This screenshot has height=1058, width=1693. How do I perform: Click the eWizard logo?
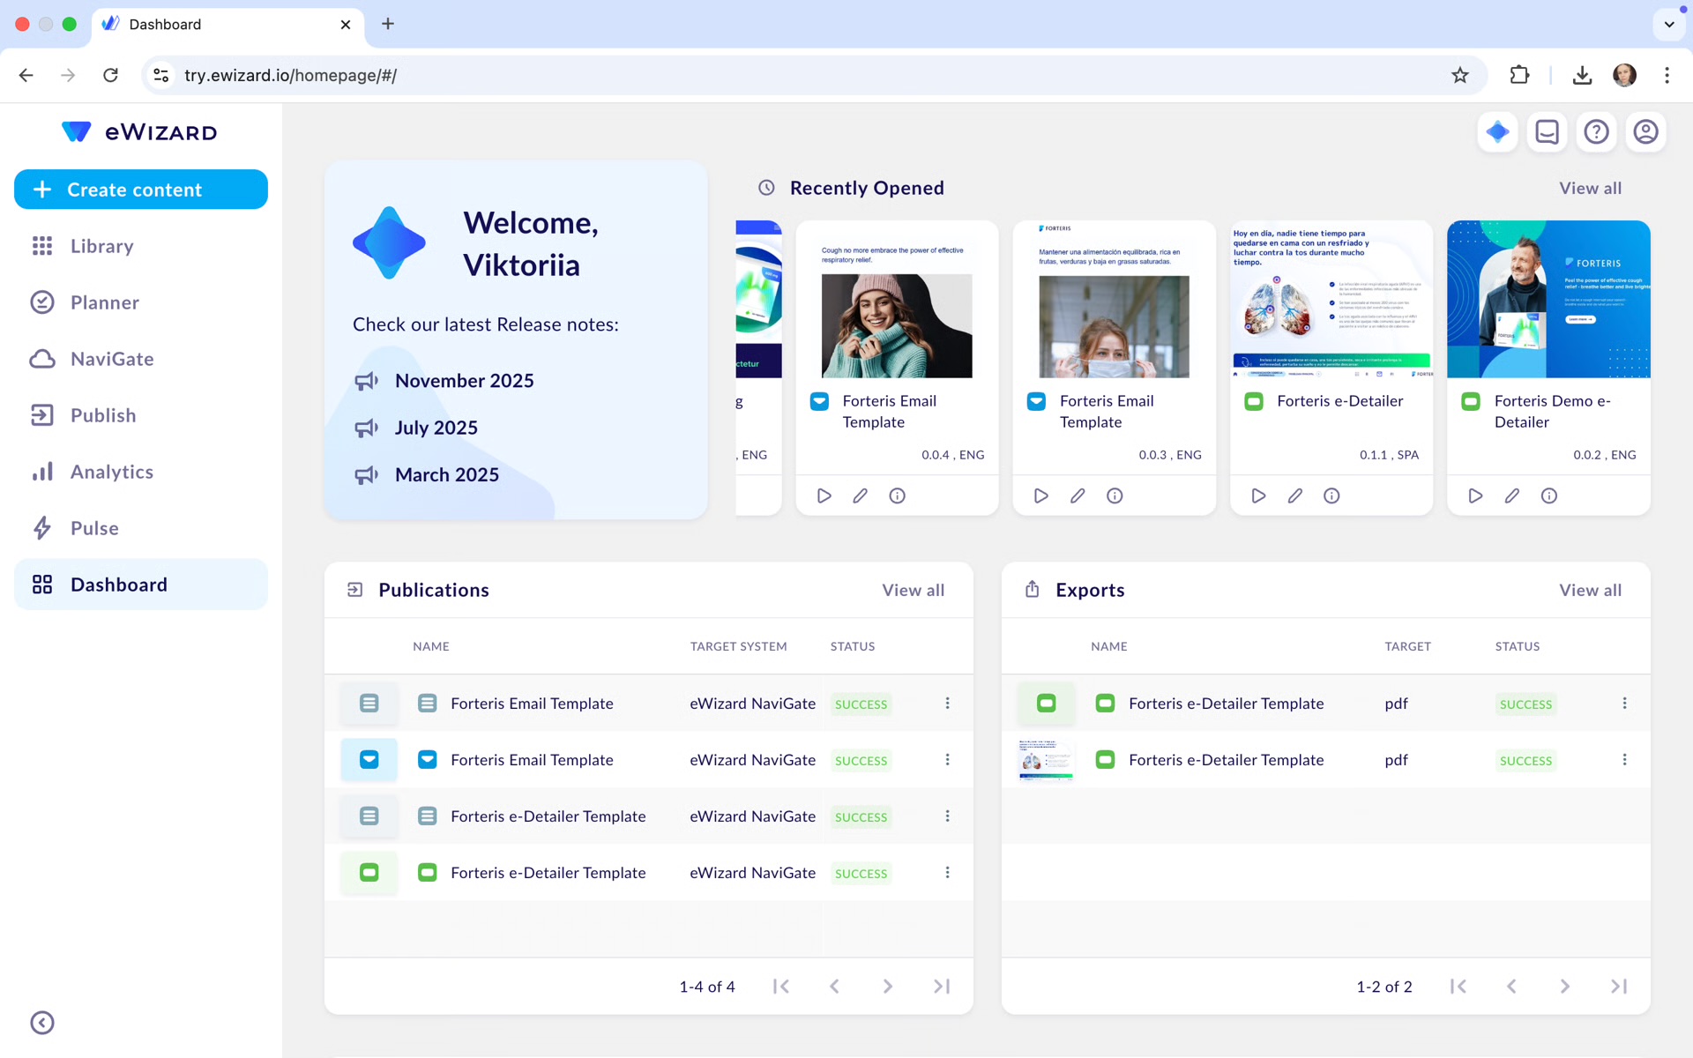[139, 132]
